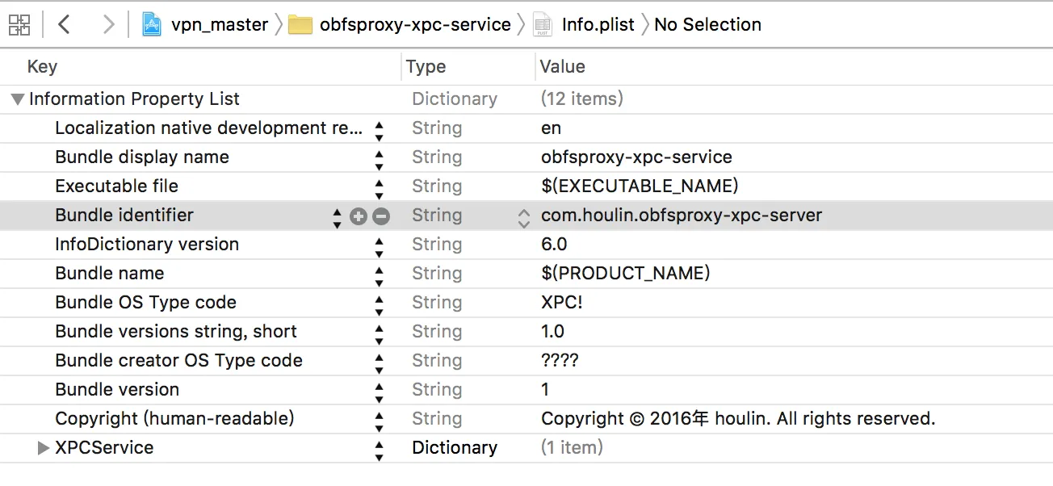1053x486 pixels.
Task: Select No Selection in the jump bar
Action: 707,25
